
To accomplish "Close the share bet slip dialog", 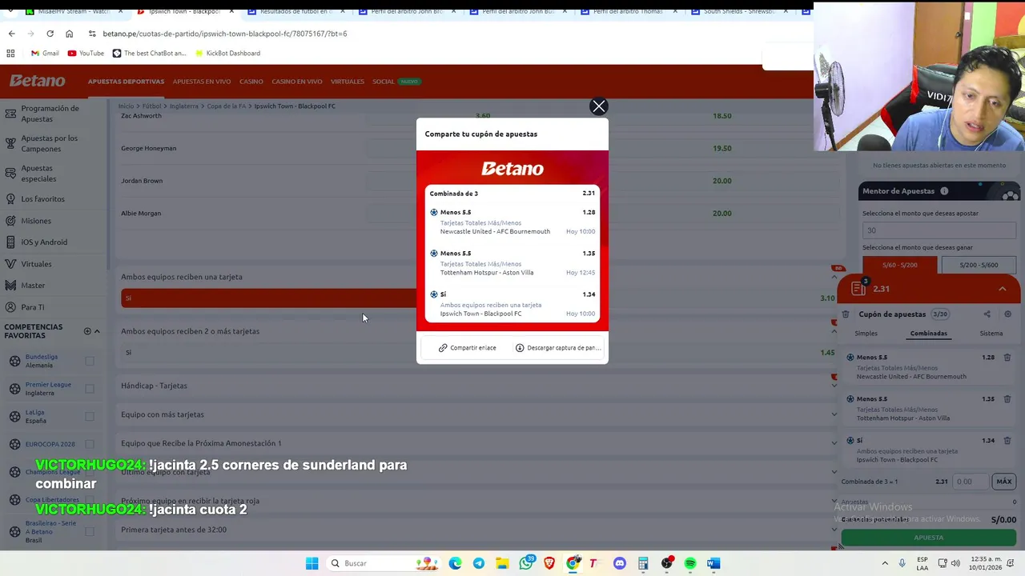I will pos(598,106).
